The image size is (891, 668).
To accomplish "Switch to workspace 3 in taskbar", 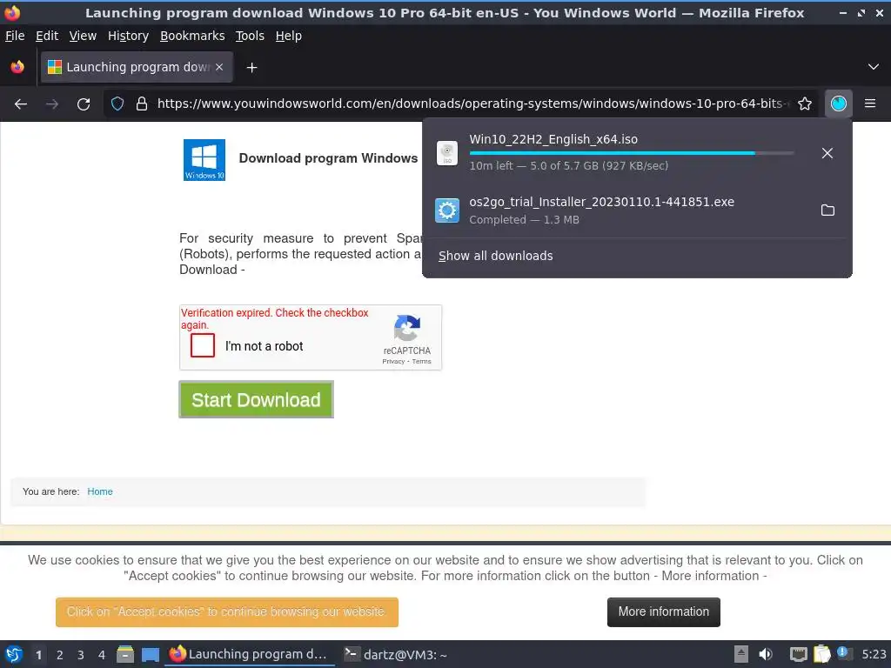I will 81,655.
